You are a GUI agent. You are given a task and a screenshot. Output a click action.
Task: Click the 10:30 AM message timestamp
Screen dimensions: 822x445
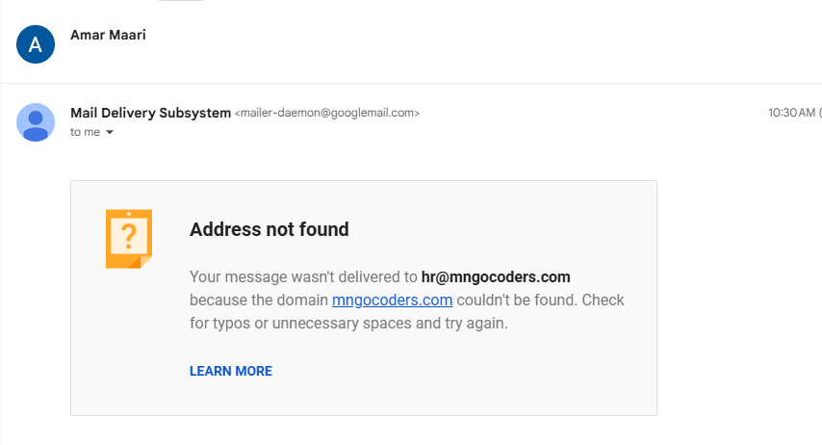[791, 113]
